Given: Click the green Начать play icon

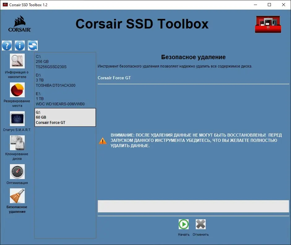Looking at the screenshot, I should click(184, 224).
